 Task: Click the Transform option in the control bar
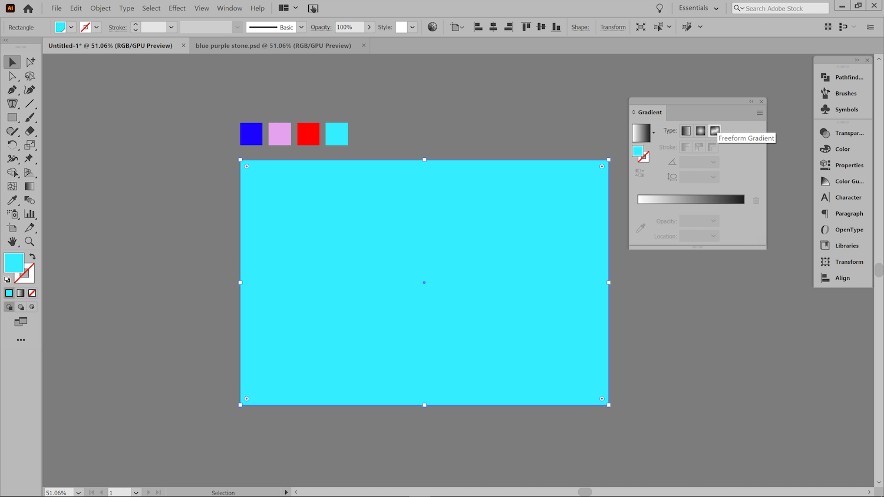pyautogui.click(x=612, y=26)
